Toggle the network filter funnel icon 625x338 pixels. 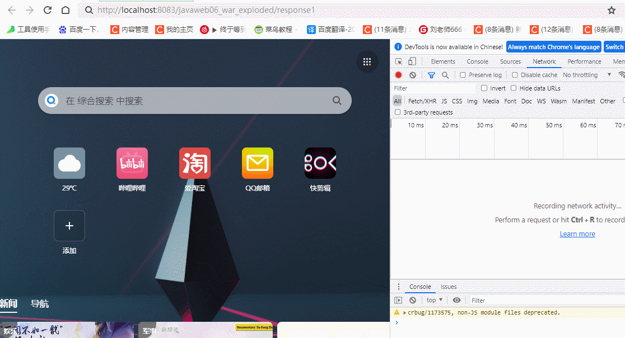click(431, 75)
